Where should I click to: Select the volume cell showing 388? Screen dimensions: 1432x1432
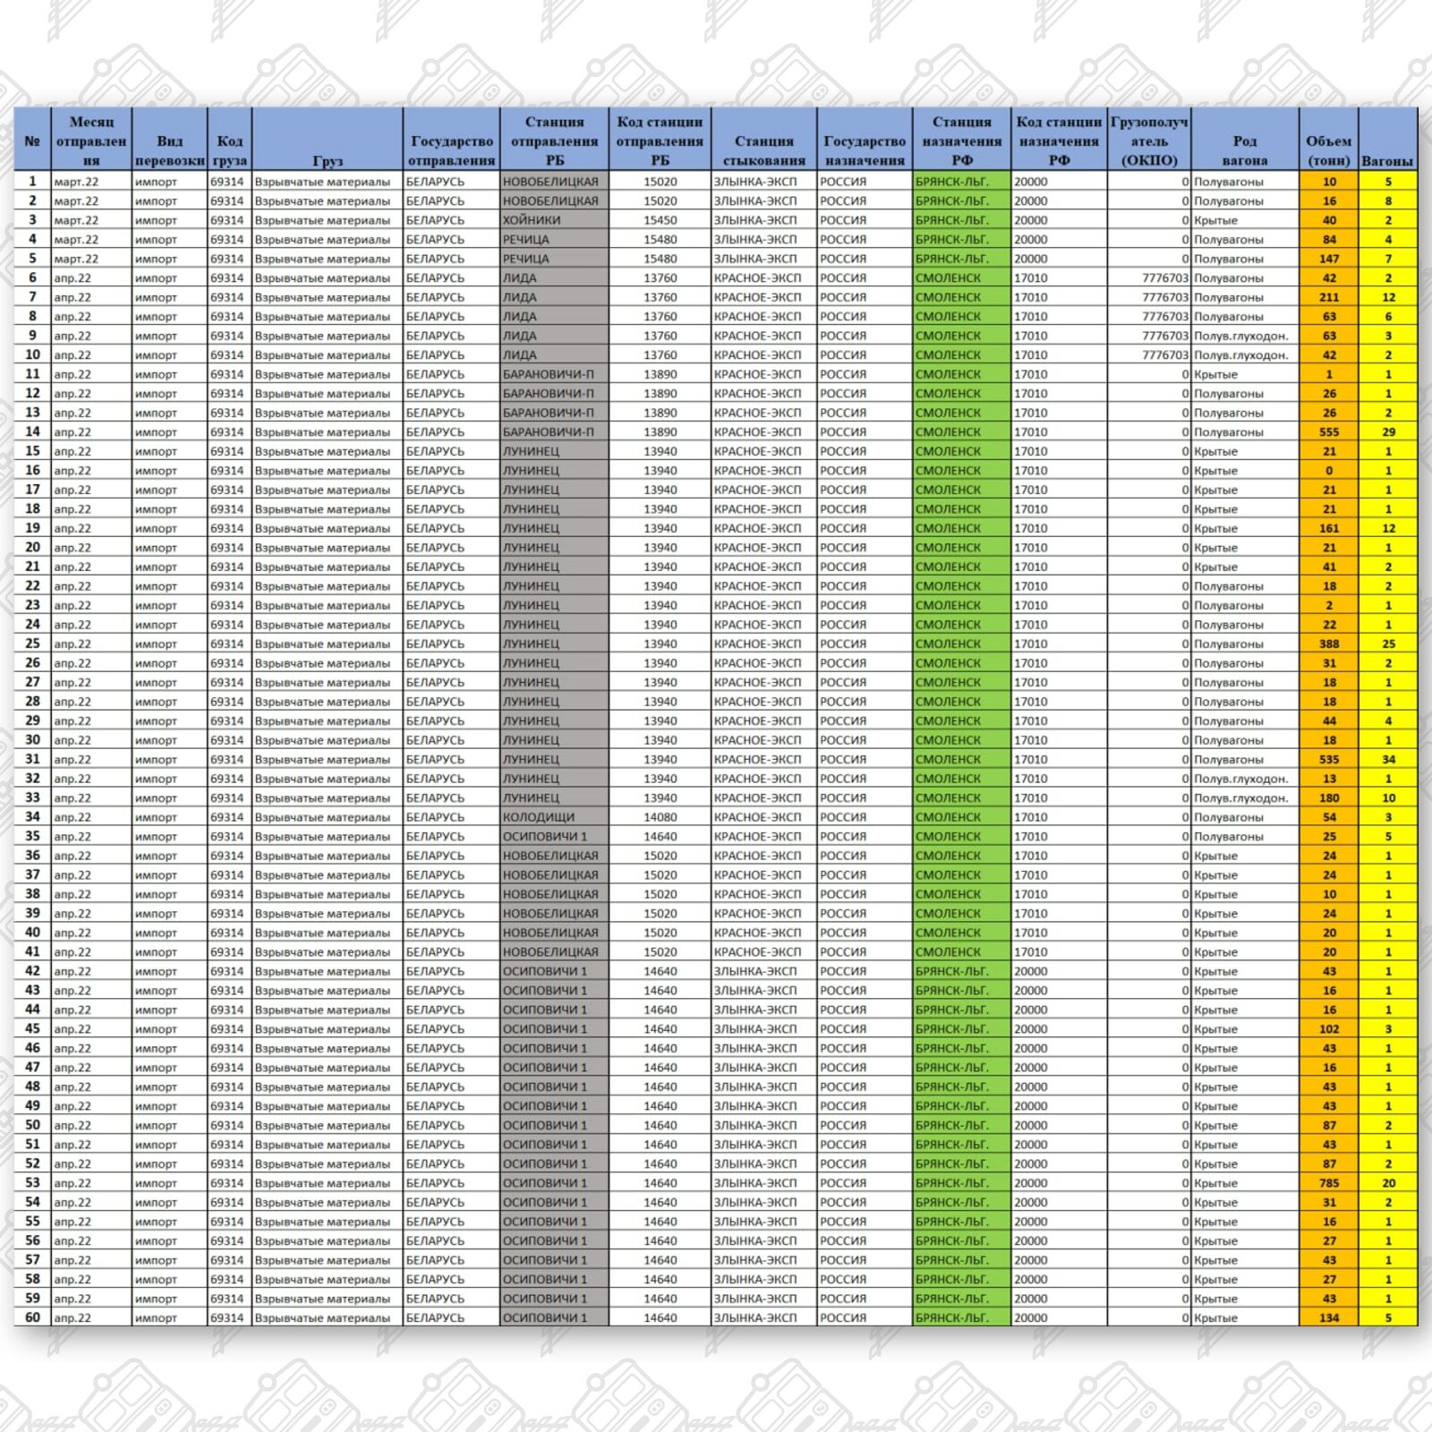[x=1329, y=644]
